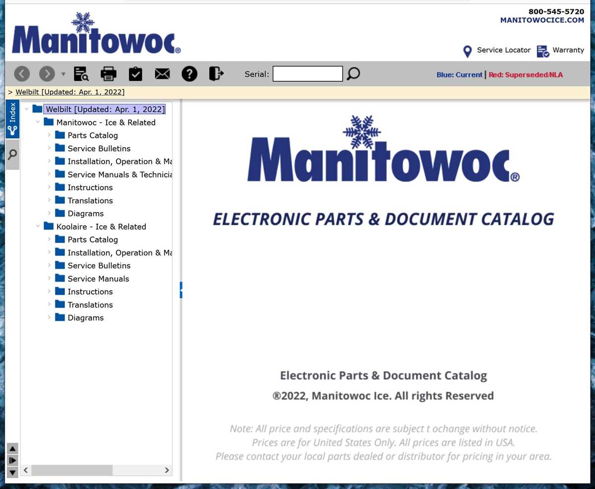Click folder icon beside Koolaire Diagrams
Viewport: 595px width, 489px height.
(x=60, y=317)
